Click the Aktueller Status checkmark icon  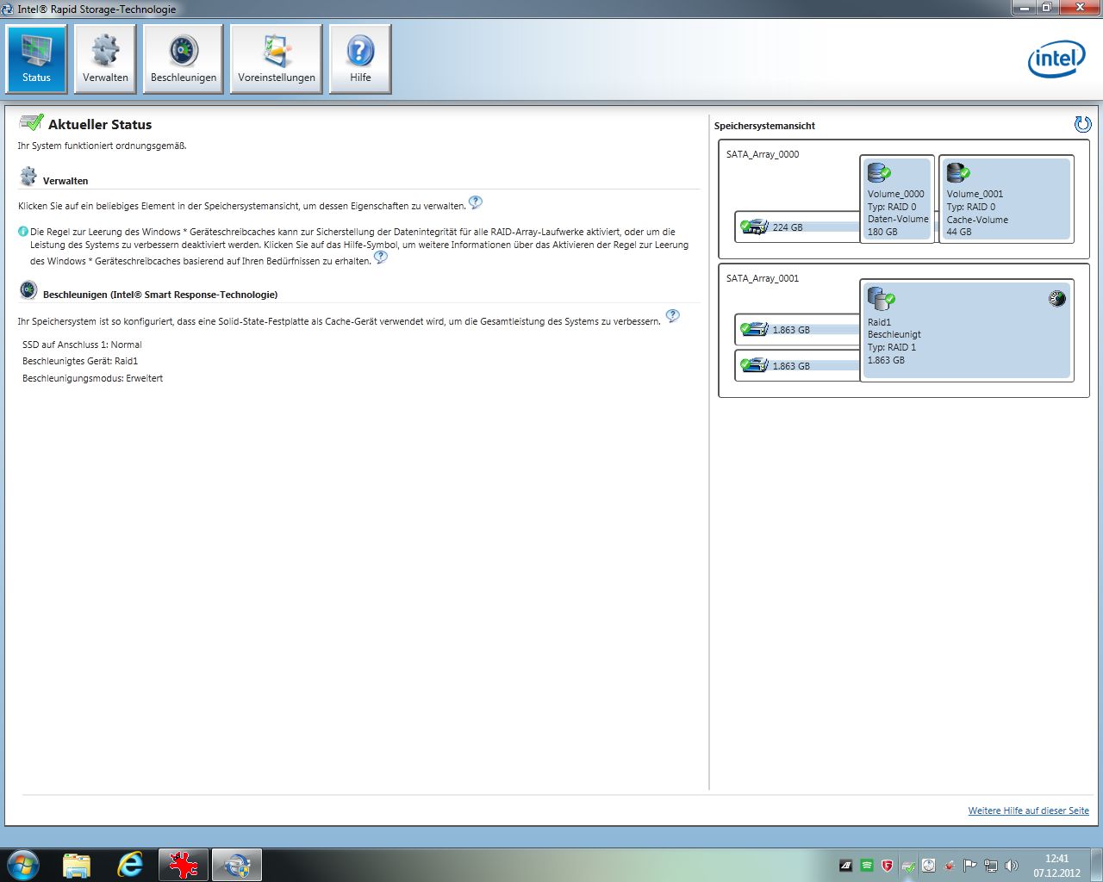coord(31,122)
